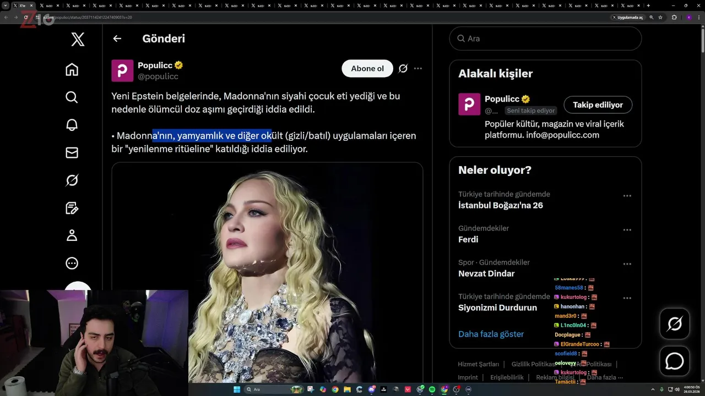This screenshot has height=396, width=705.
Task: Open Populicc avatar in Alakalı kişiler
Action: point(469,105)
